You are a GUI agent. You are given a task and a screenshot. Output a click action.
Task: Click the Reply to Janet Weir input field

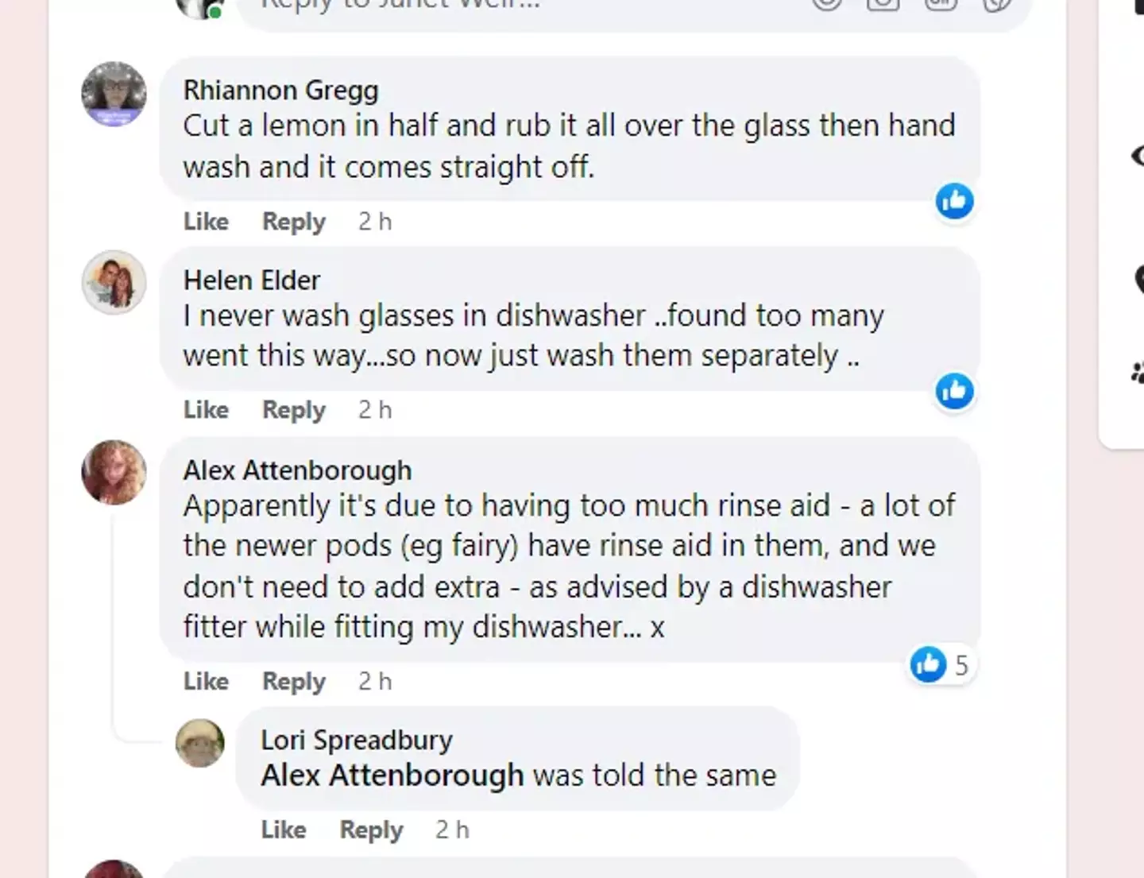click(x=477, y=5)
